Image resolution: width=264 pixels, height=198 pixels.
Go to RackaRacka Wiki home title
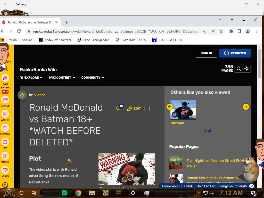(38, 70)
